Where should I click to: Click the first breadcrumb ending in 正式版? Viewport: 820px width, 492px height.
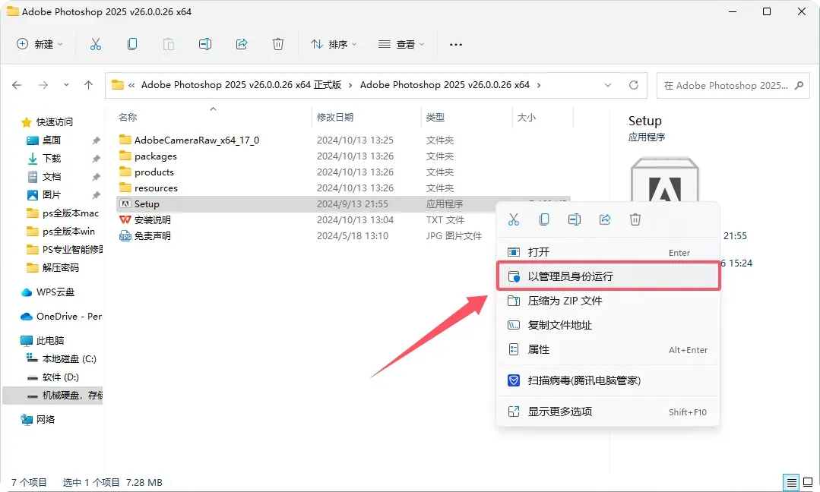[241, 84]
